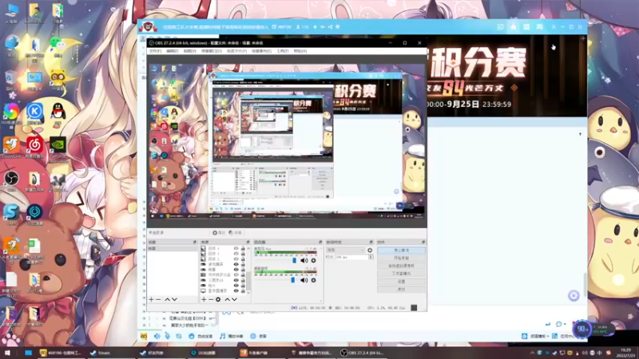Click the YY speaker volume icon
The width and height of the screenshot is (639, 359).
(157, 336)
